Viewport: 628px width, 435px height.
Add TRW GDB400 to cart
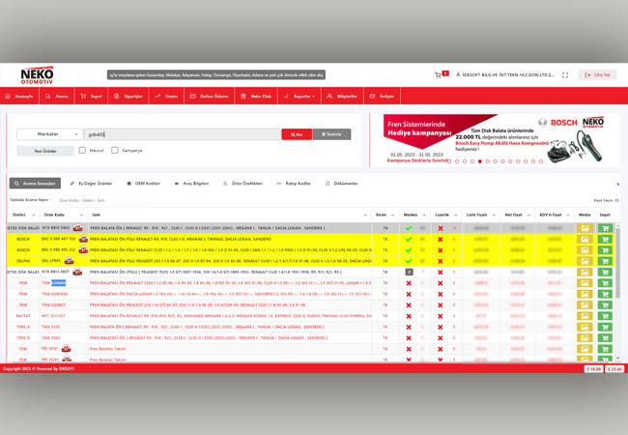point(605,283)
